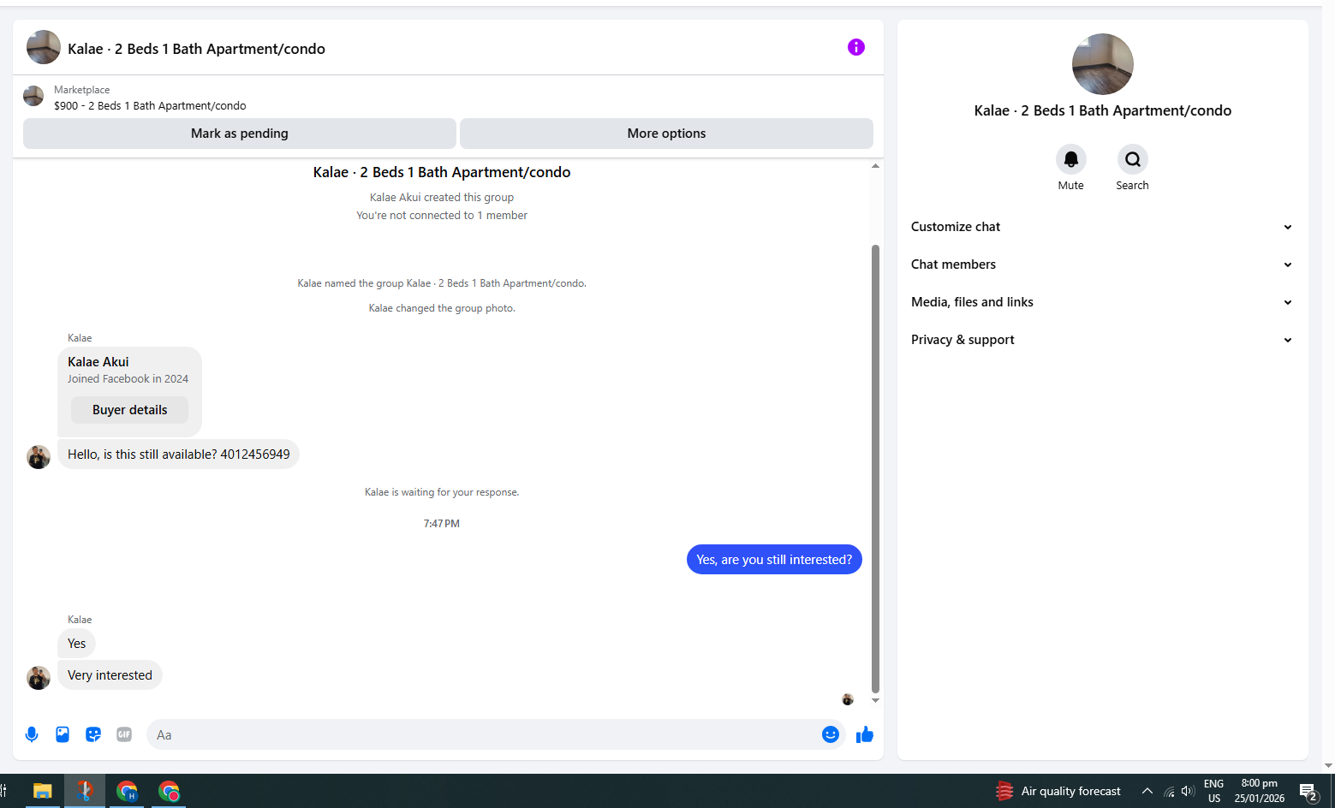Show hidden system tray icons
The height and width of the screenshot is (808, 1335).
[1147, 791]
